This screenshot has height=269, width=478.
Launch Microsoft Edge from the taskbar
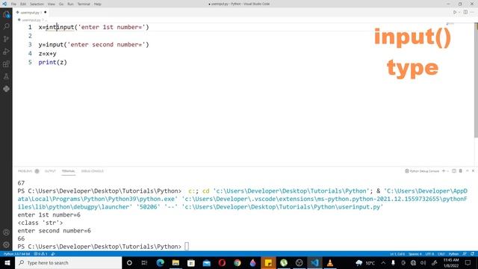[160, 262]
